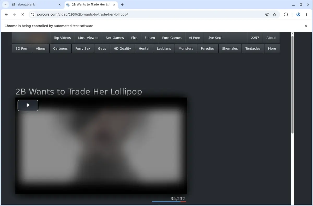This screenshot has height=206, width=313.
Task: Click the scrollbar up arrow
Action: click(292, 34)
